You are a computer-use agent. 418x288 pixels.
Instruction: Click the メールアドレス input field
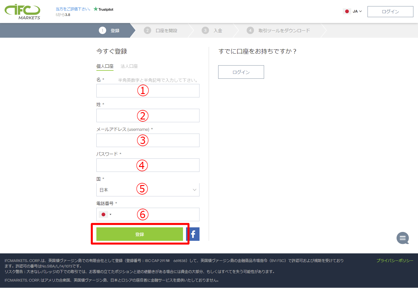148,140
